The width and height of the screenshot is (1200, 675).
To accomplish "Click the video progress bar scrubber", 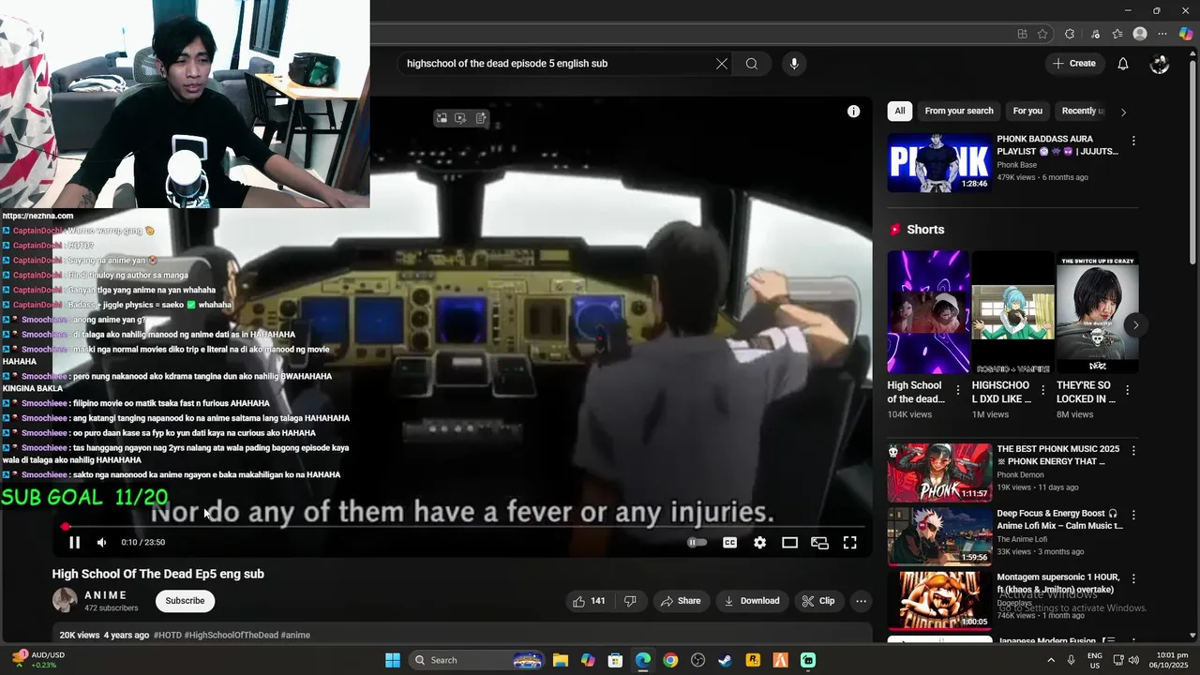I will [65, 527].
